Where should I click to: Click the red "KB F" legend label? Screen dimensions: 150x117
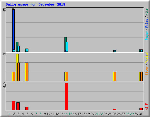click(146, 107)
